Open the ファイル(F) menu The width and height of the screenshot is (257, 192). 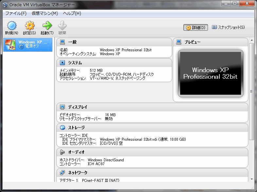coord(16,13)
